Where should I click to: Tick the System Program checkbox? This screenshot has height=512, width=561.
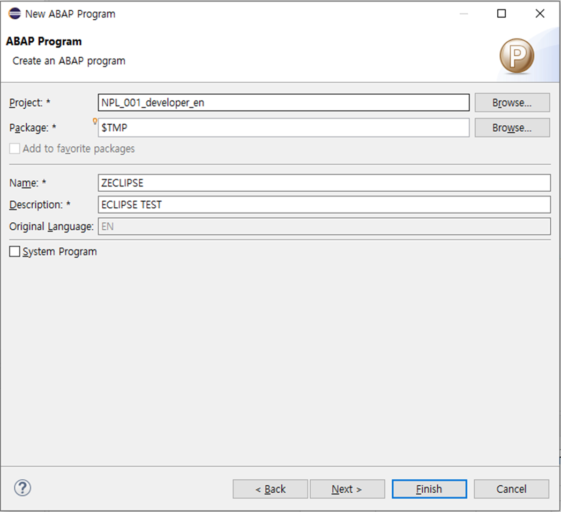(14, 251)
